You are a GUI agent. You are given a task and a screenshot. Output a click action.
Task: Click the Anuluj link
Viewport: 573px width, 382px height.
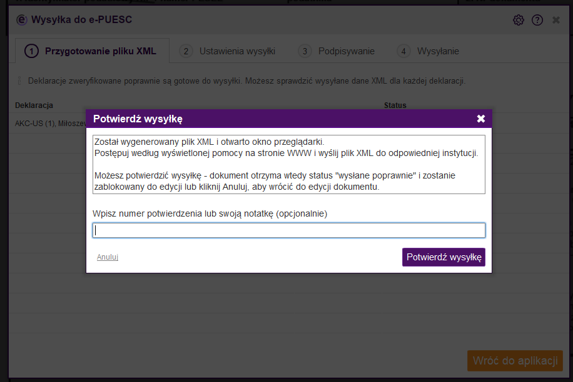pos(108,257)
